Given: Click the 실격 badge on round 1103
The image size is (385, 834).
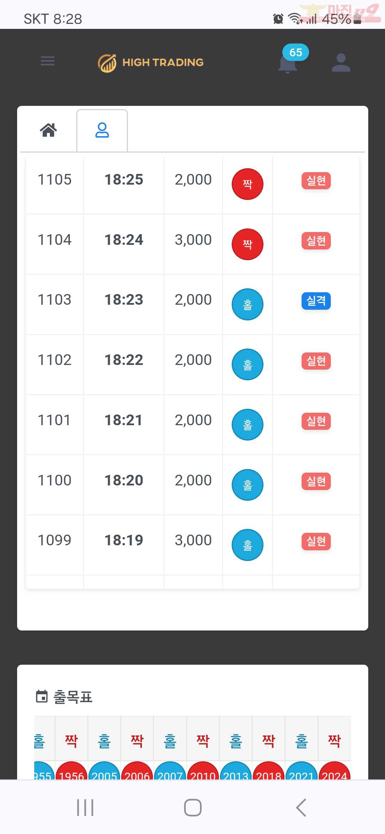Looking at the screenshot, I should (x=316, y=301).
